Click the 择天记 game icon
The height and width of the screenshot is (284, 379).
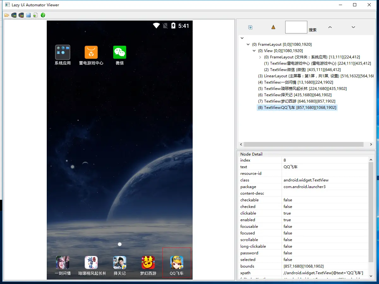[x=120, y=262]
